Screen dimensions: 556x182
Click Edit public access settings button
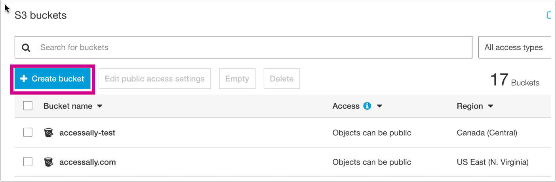click(x=154, y=79)
